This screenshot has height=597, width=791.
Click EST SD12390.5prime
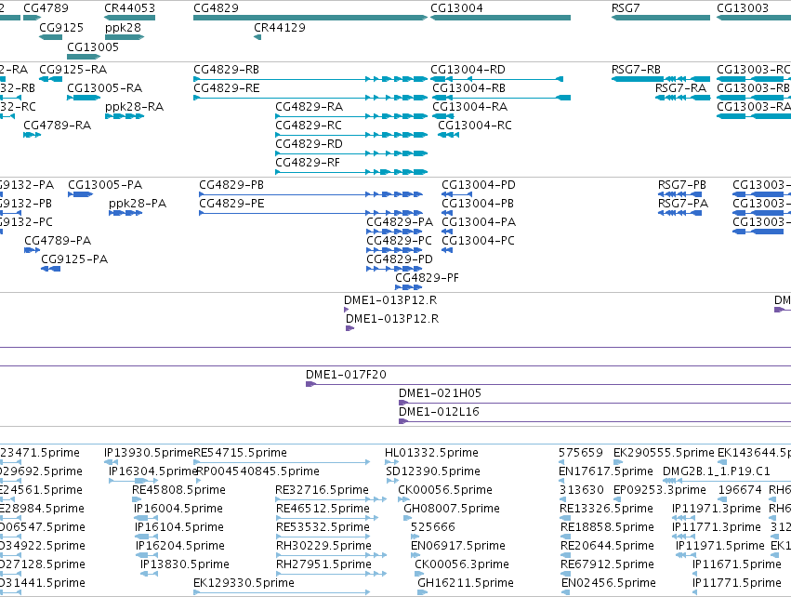point(433,471)
